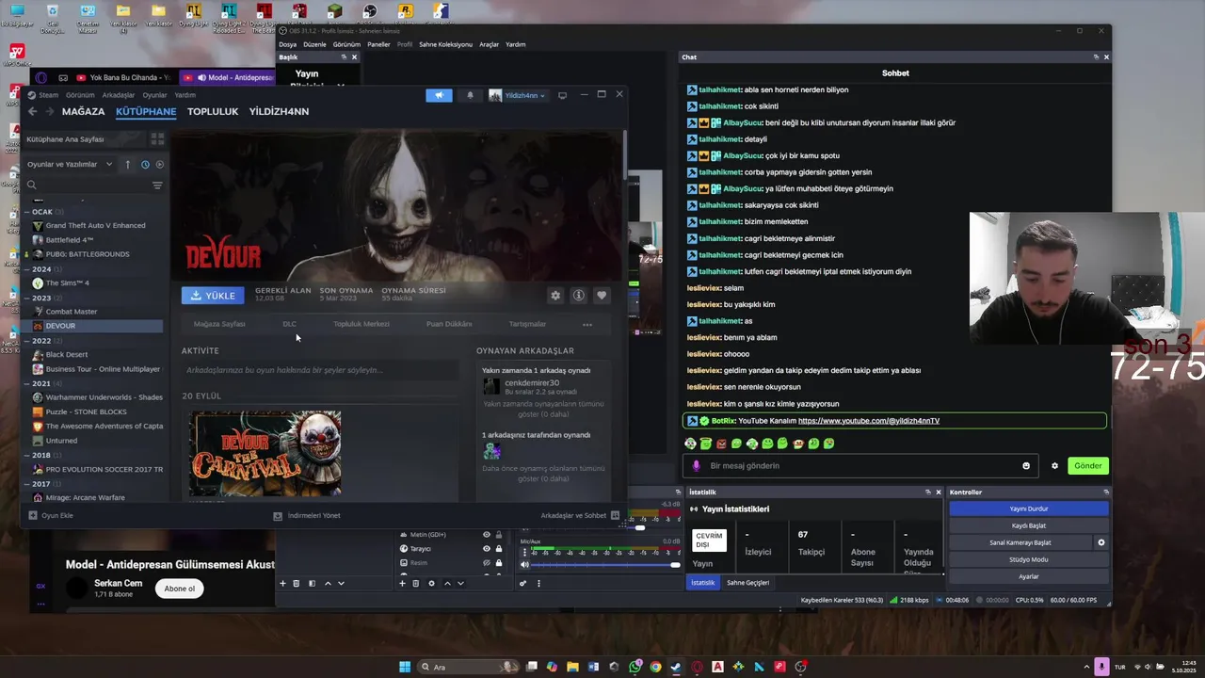Open Görünüm menu in OBS
Image resolution: width=1205 pixels, height=678 pixels.
(346, 44)
